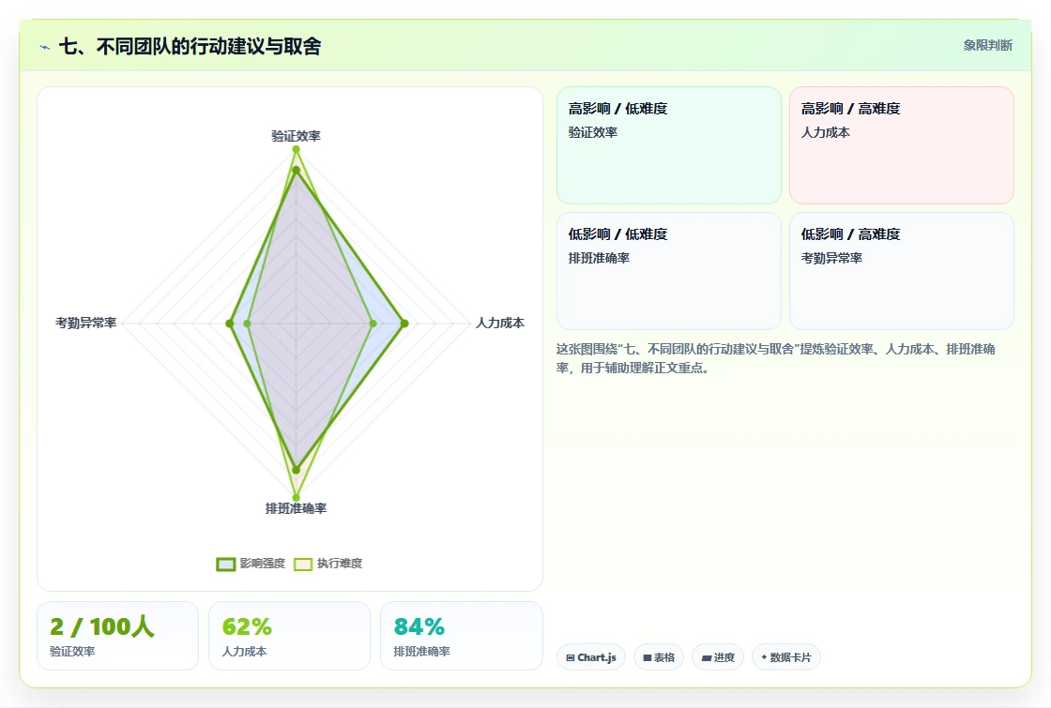Click the 数据卡片 tag chip
Viewport: 1051px width, 708px height.
point(786,657)
